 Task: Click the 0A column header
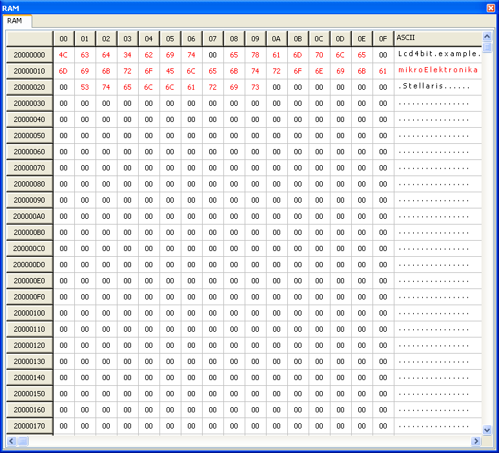pos(276,39)
